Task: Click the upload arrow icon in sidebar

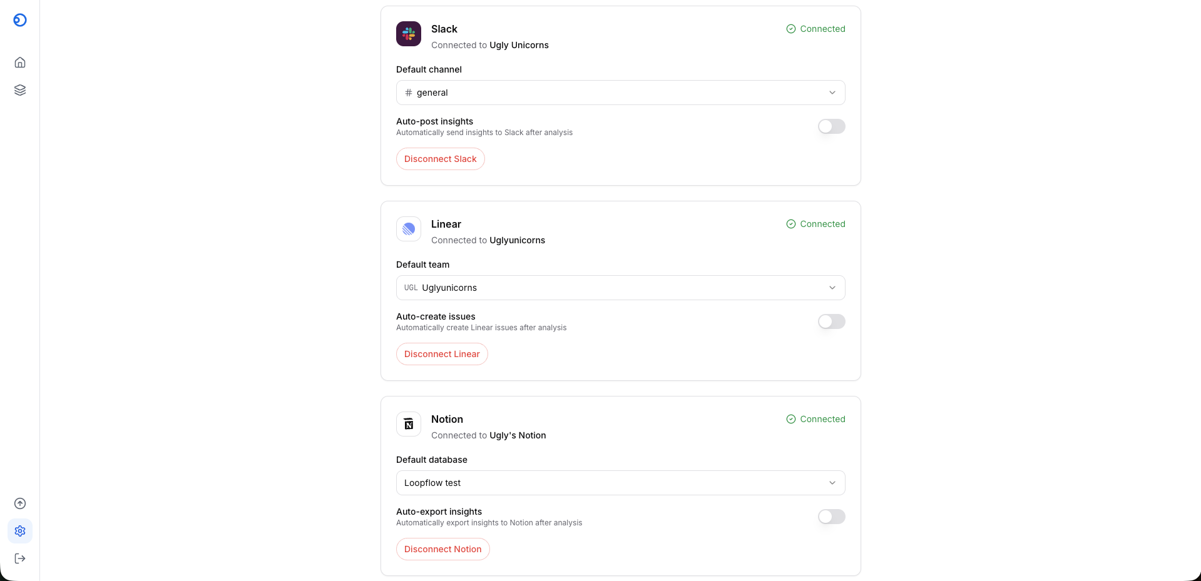Action: click(x=20, y=503)
